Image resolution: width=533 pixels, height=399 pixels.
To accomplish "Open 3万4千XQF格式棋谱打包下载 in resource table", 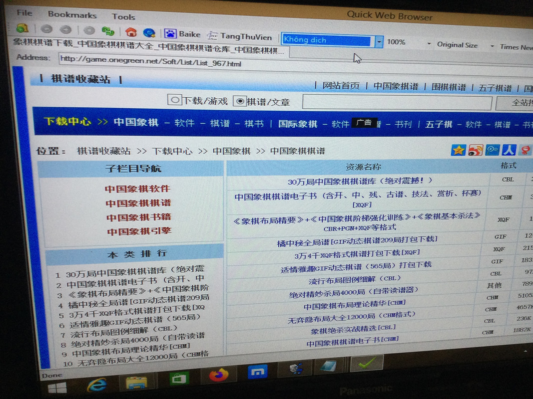I will tap(357, 254).
